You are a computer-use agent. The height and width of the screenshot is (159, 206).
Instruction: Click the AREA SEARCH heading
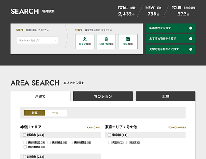tap(35, 83)
